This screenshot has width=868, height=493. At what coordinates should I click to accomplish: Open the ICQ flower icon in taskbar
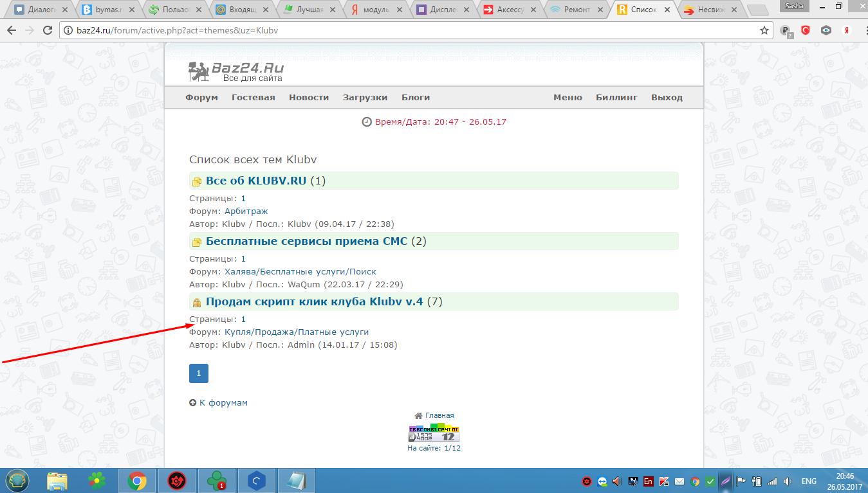97,480
